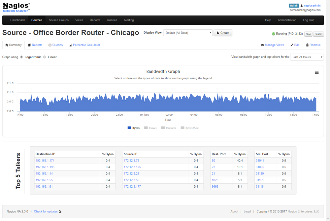This screenshot has width=330, height=221.
Task: Open the Display View dropdown
Action: click(x=188, y=33)
